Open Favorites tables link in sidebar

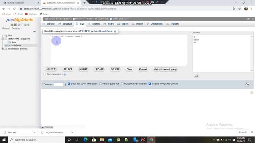(x=16, y=29)
